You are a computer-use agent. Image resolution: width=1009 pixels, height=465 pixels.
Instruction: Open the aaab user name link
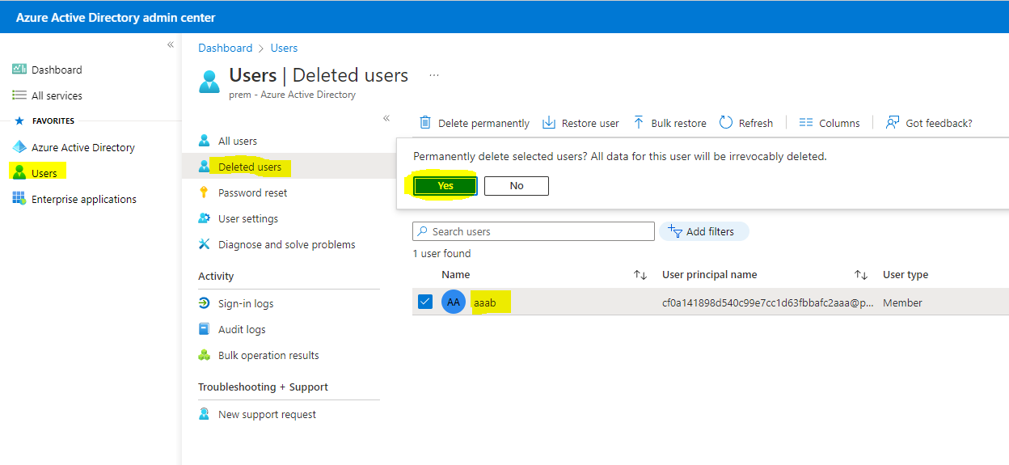(485, 302)
